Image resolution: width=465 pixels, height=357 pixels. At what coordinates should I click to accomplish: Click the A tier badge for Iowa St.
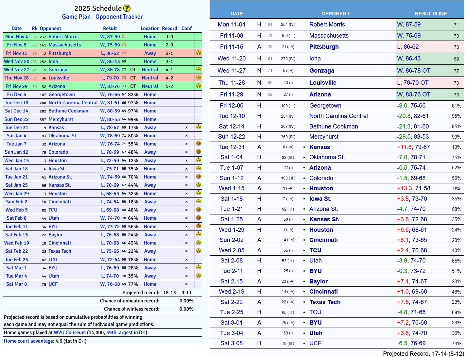[x=198, y=168]
